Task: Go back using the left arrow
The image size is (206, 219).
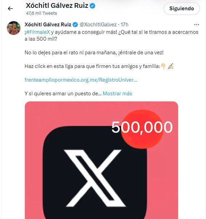Action: [x=10, y=9]
